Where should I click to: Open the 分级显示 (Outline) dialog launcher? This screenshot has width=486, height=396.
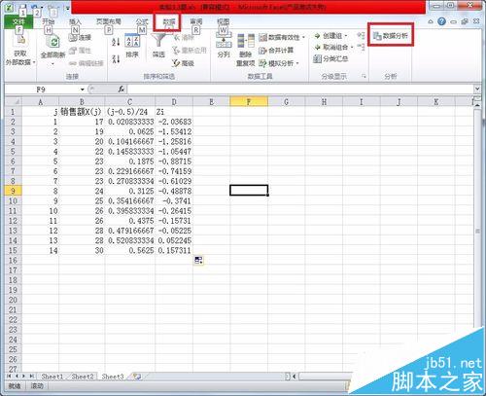(364, 77)
